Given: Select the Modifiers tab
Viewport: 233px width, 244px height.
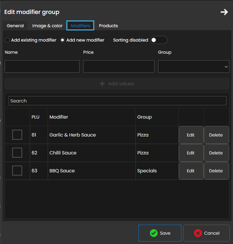Looking at the screenshot, I should pos(80,26).
